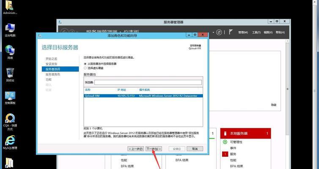This screenshot has width=319, height=169.
Task: Open the 管理(M) menu in Server Manager
Action: point(243,33)
